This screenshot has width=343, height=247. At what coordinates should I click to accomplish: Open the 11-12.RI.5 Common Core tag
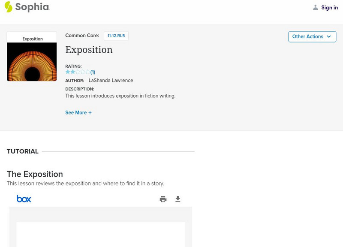(116, 36)
